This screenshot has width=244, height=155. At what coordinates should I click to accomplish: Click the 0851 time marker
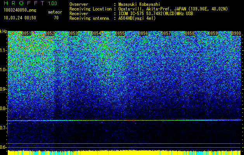click(26, 33)
